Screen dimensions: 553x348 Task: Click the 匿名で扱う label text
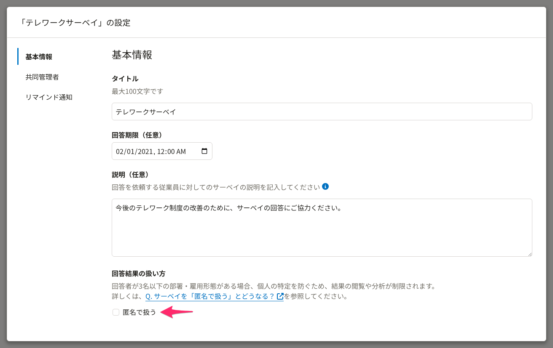(x=140, y=312)
